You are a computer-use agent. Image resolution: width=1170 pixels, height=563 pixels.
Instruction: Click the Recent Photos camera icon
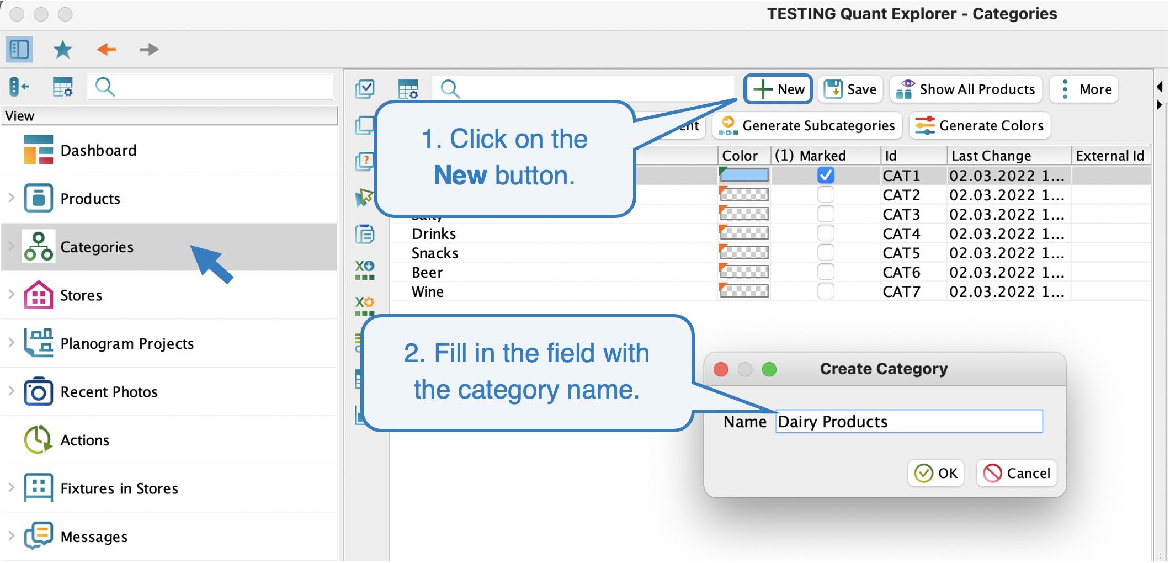(39, 391)
